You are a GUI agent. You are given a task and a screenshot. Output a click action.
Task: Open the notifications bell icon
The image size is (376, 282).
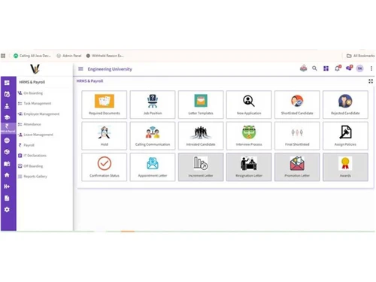(x=338, y=68)
